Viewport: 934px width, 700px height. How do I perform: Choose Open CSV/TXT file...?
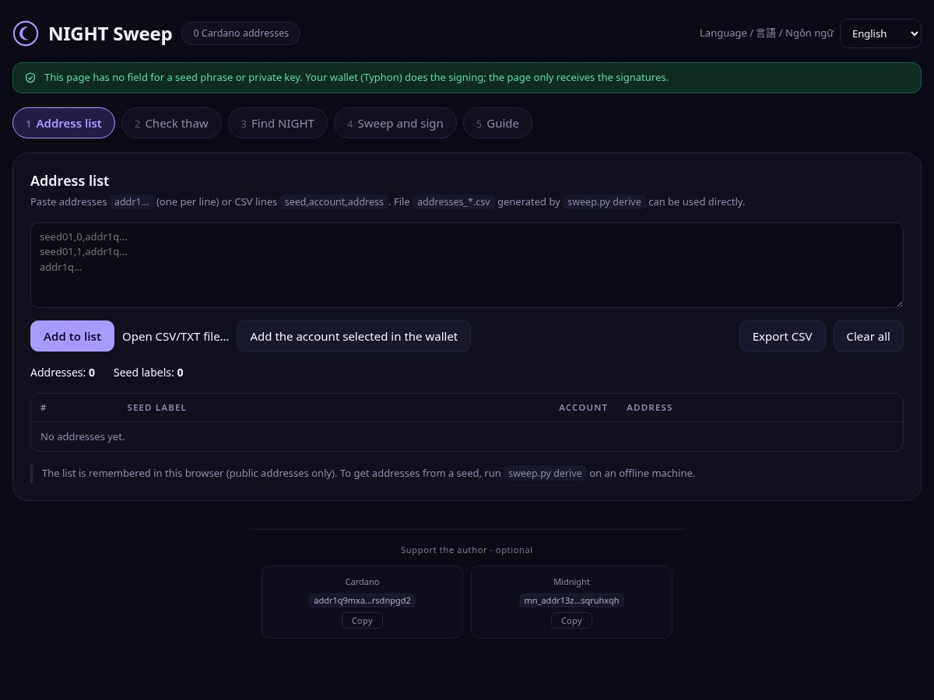(x=176, y=336)
